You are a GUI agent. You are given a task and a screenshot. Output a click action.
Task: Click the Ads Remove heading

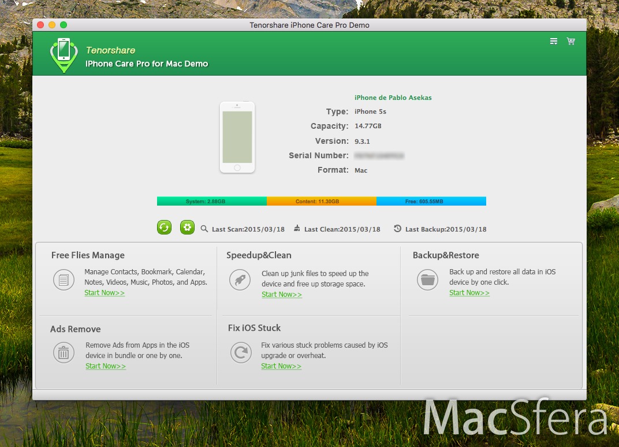point(76,329)
